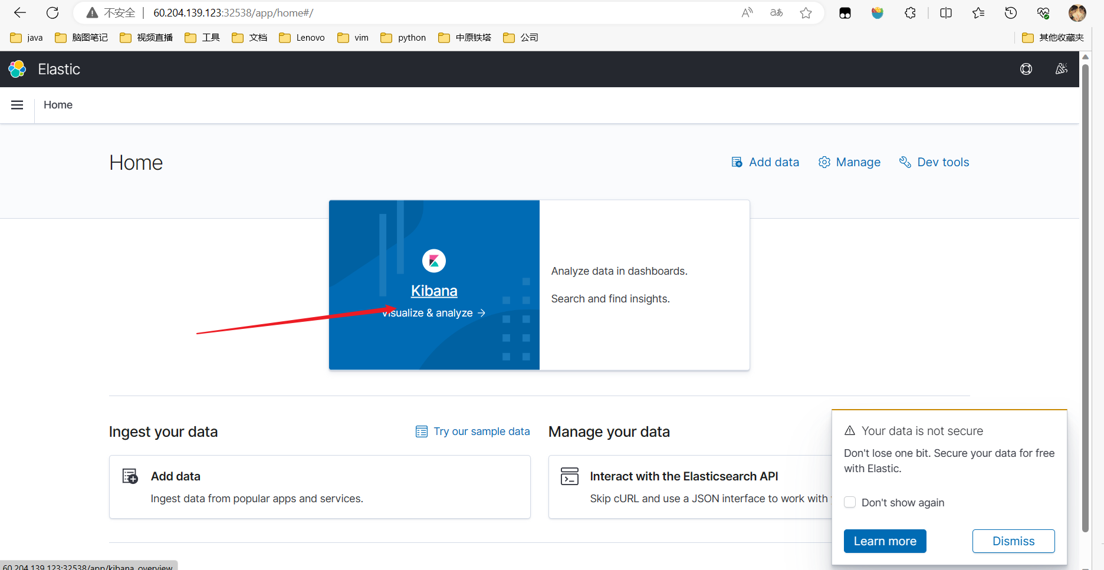Open the python bookmarks folder
Image resolution: width=1104 pixels, height=570 pixels.
tap(403, 38)
